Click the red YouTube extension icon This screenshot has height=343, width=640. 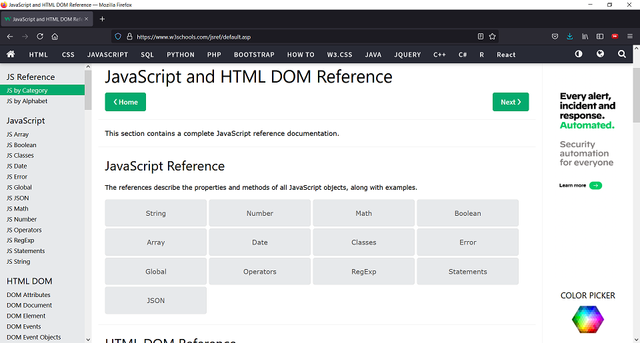point(615,37)
